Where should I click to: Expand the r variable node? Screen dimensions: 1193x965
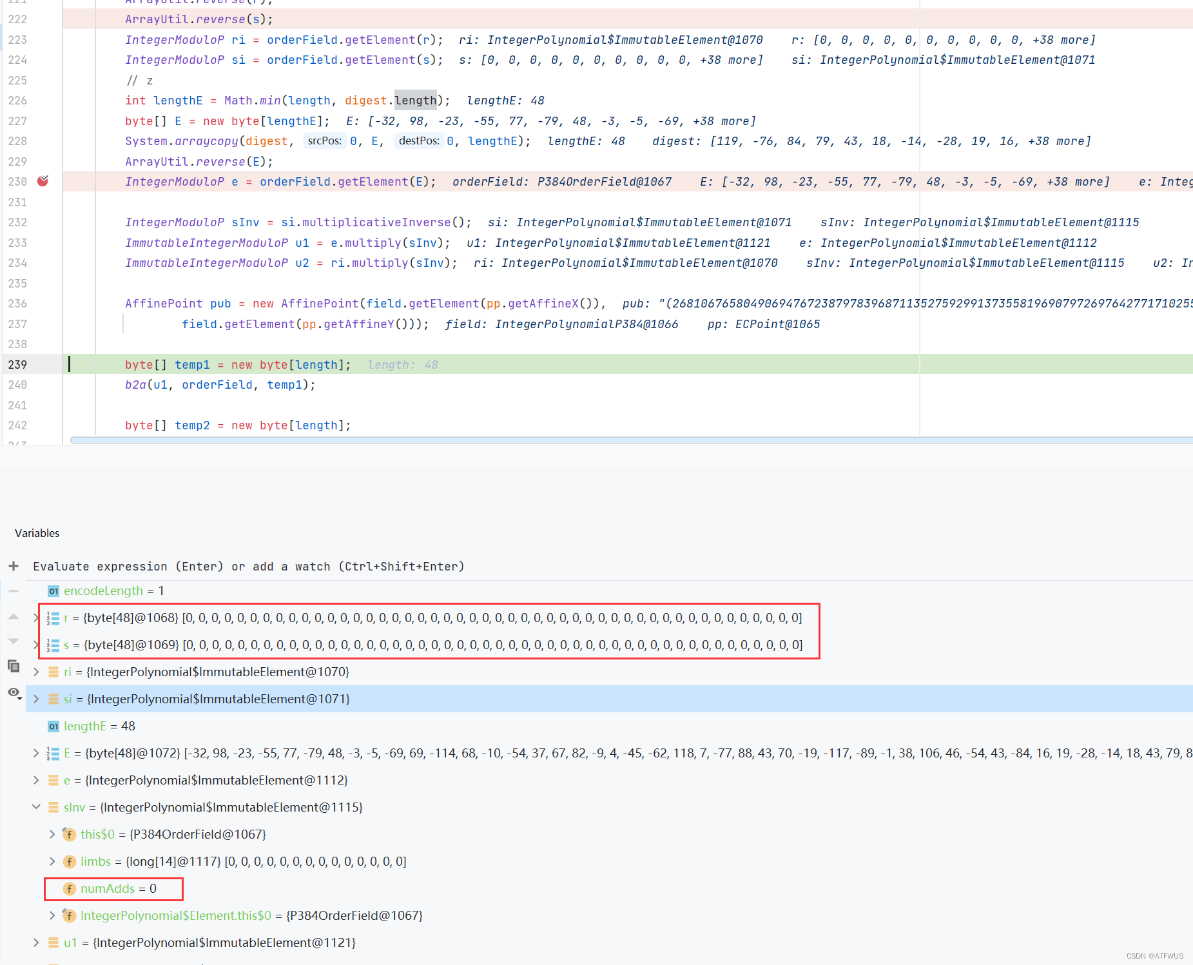[x=36, y=617]
